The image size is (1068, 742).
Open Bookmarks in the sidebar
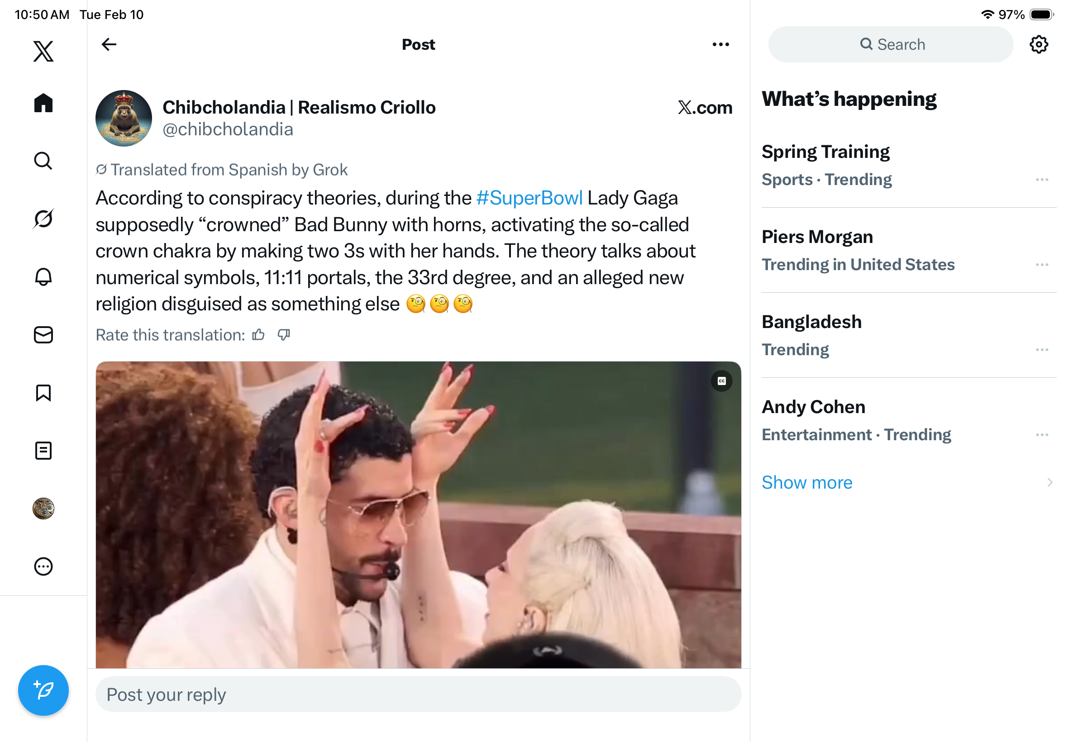point(43,393)
